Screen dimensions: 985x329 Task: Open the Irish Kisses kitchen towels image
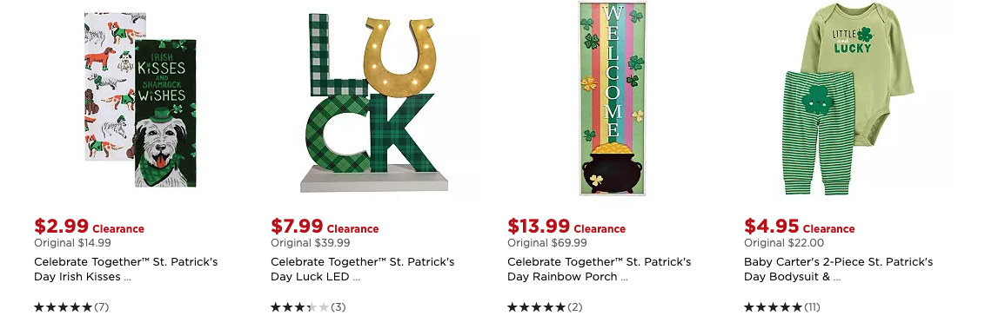point(140,100)
